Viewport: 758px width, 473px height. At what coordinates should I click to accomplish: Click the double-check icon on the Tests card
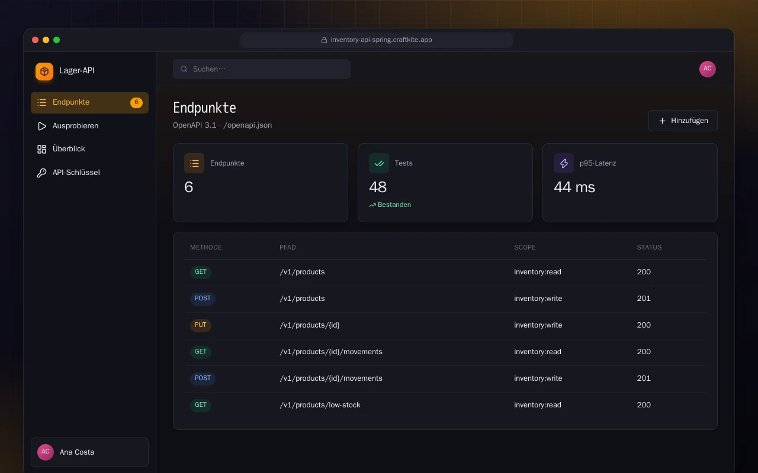[x=379, y=163]
